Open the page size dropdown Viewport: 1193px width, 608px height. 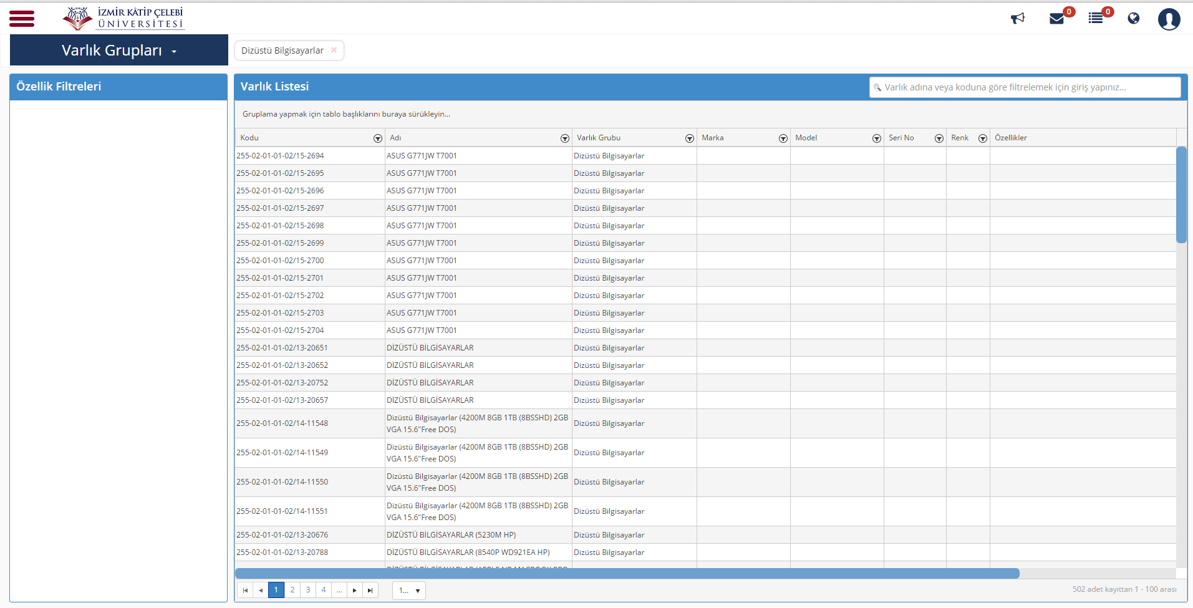[x=409, y=590]
